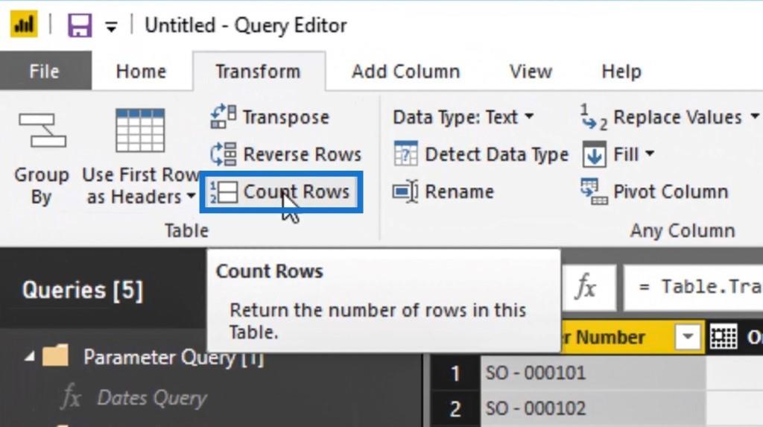Click the Pivot Column label

(671, 192)
